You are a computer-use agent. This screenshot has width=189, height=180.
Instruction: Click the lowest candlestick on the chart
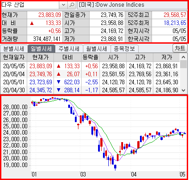coord(115,168)
